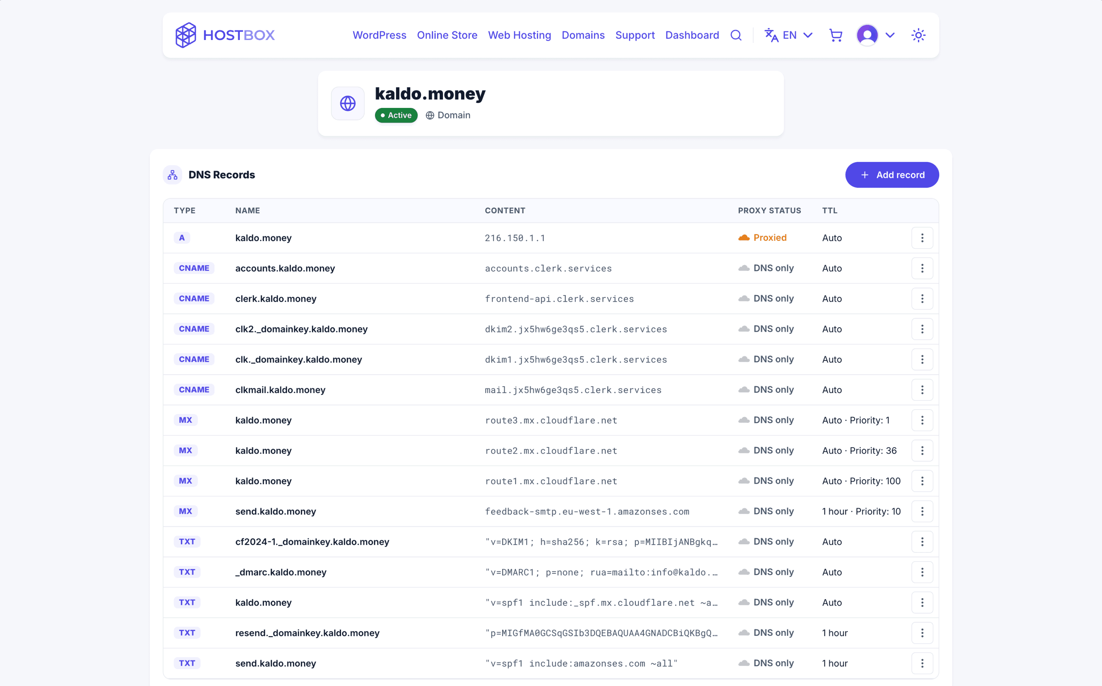
Task: Click the TTL column header
Action: (x=829, y=211)
